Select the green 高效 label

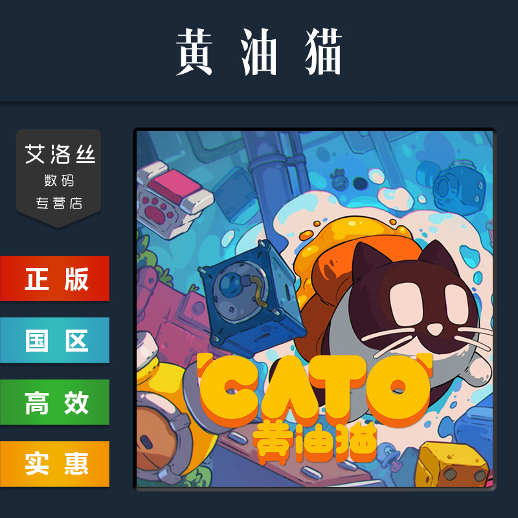coord(54,402)
